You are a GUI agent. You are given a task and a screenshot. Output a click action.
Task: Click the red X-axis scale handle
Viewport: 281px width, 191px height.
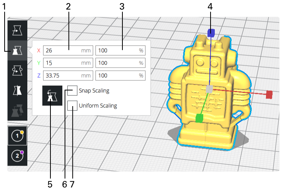[x=269, y=95]
